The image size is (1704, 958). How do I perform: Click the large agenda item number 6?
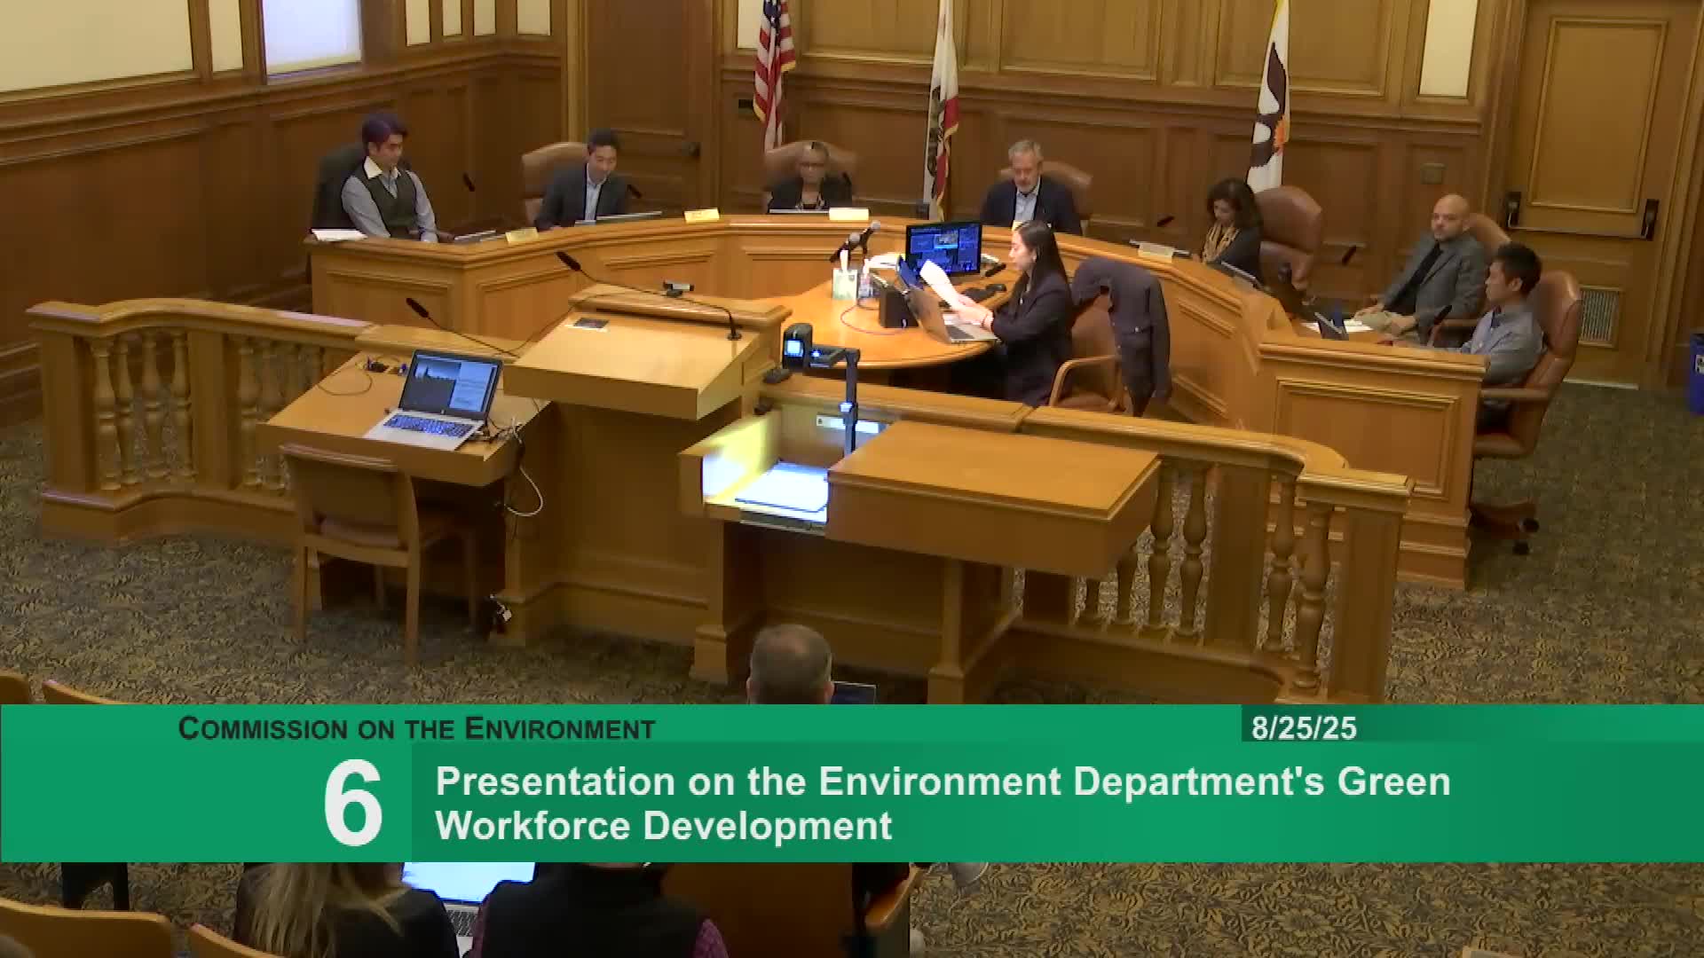pos(352,804)
